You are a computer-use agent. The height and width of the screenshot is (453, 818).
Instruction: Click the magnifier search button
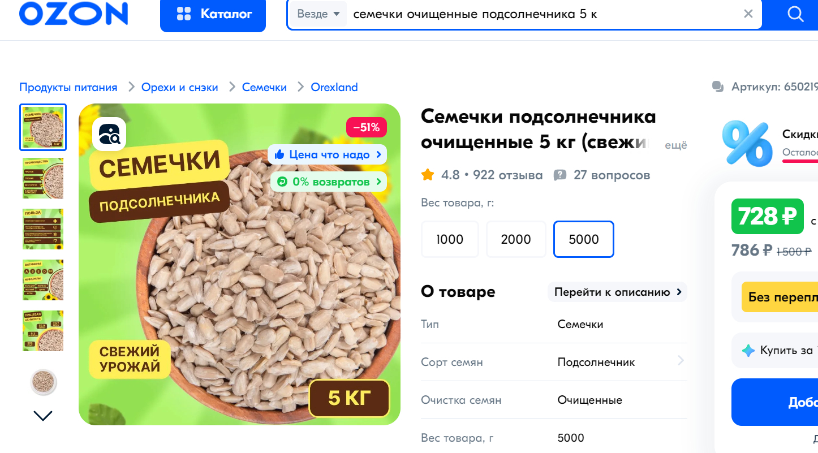795,14
